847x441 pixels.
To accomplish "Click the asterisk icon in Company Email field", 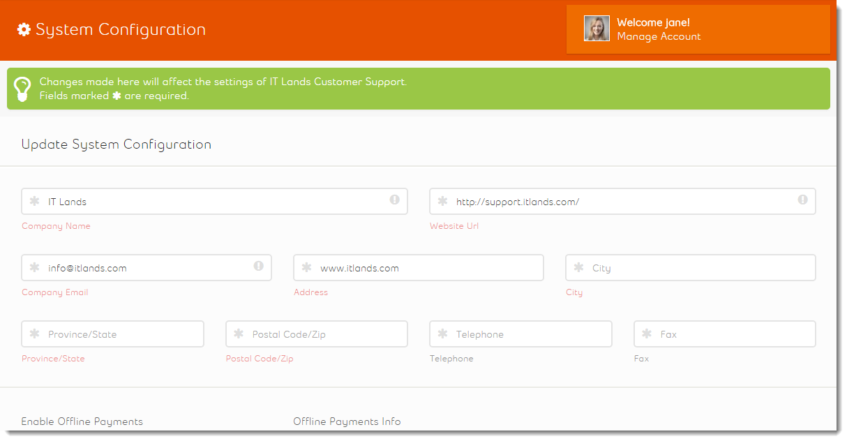I will point(34,267).
